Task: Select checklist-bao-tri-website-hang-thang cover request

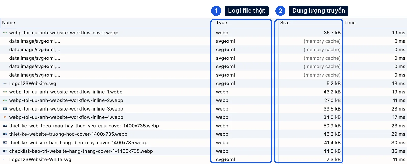Action: pyautogui.click(x=81, y=151)
